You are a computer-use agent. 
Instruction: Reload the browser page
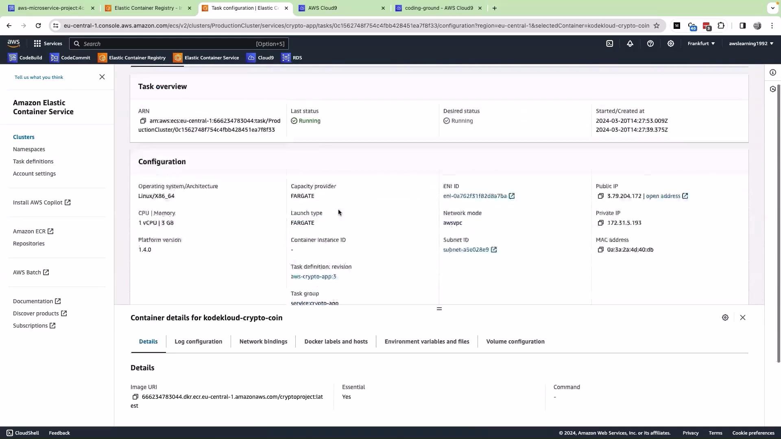point(38,26)
